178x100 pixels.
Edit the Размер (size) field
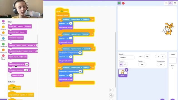pos(142,64)
